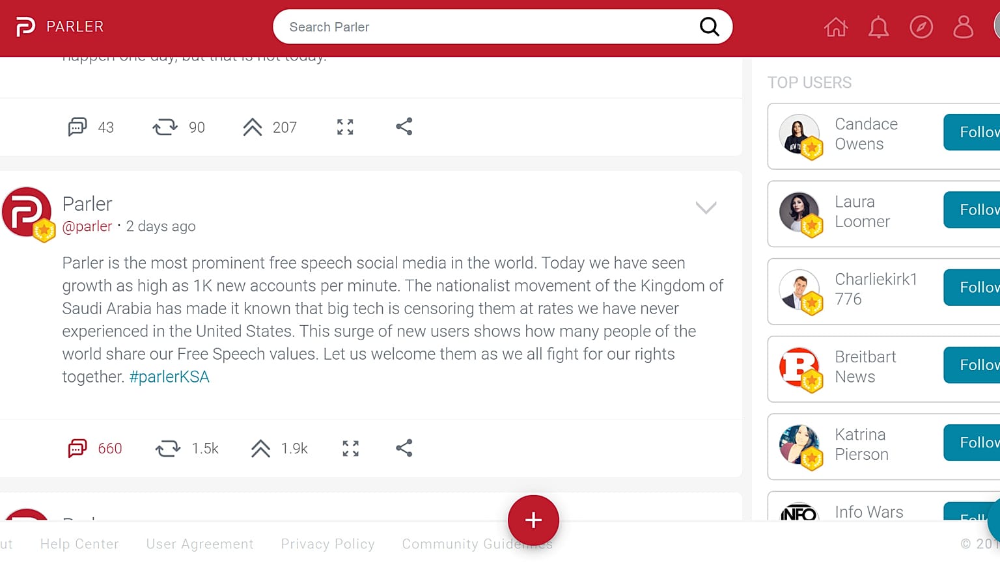Image resolution: width=1000 pixels, height=562 pixels.
Task: Open the #parlerKSA hashtag
Action: point(169,377)
